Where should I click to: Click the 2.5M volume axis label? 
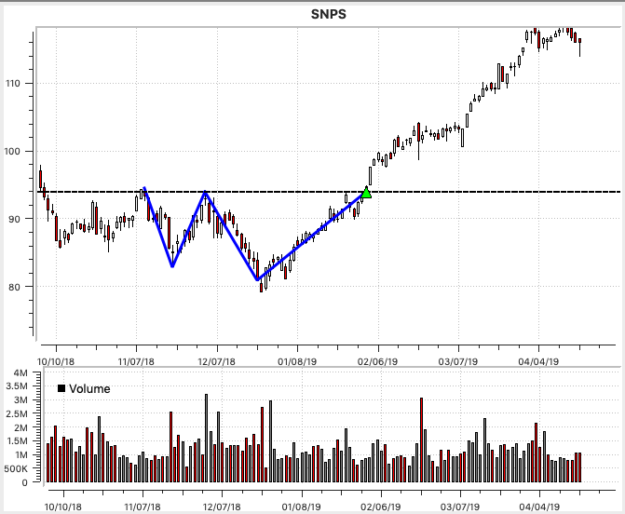pos(17,413)
